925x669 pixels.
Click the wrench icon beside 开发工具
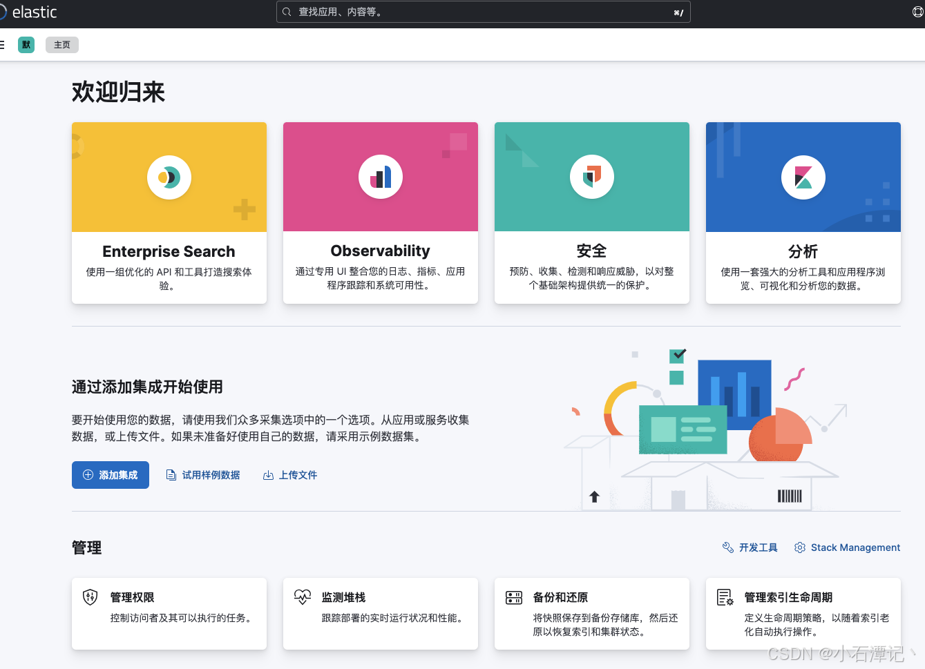[728, 547]
